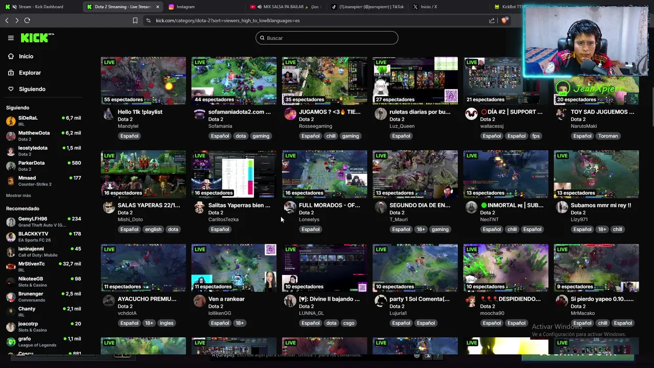Open laninajenni recommended channel
The height and width of the screenshot is (368, 654).
(x=43, y=251)
